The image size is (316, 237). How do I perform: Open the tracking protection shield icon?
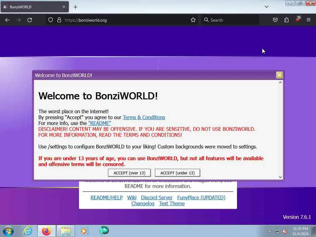pyautogui.click(x=51, y=20)
